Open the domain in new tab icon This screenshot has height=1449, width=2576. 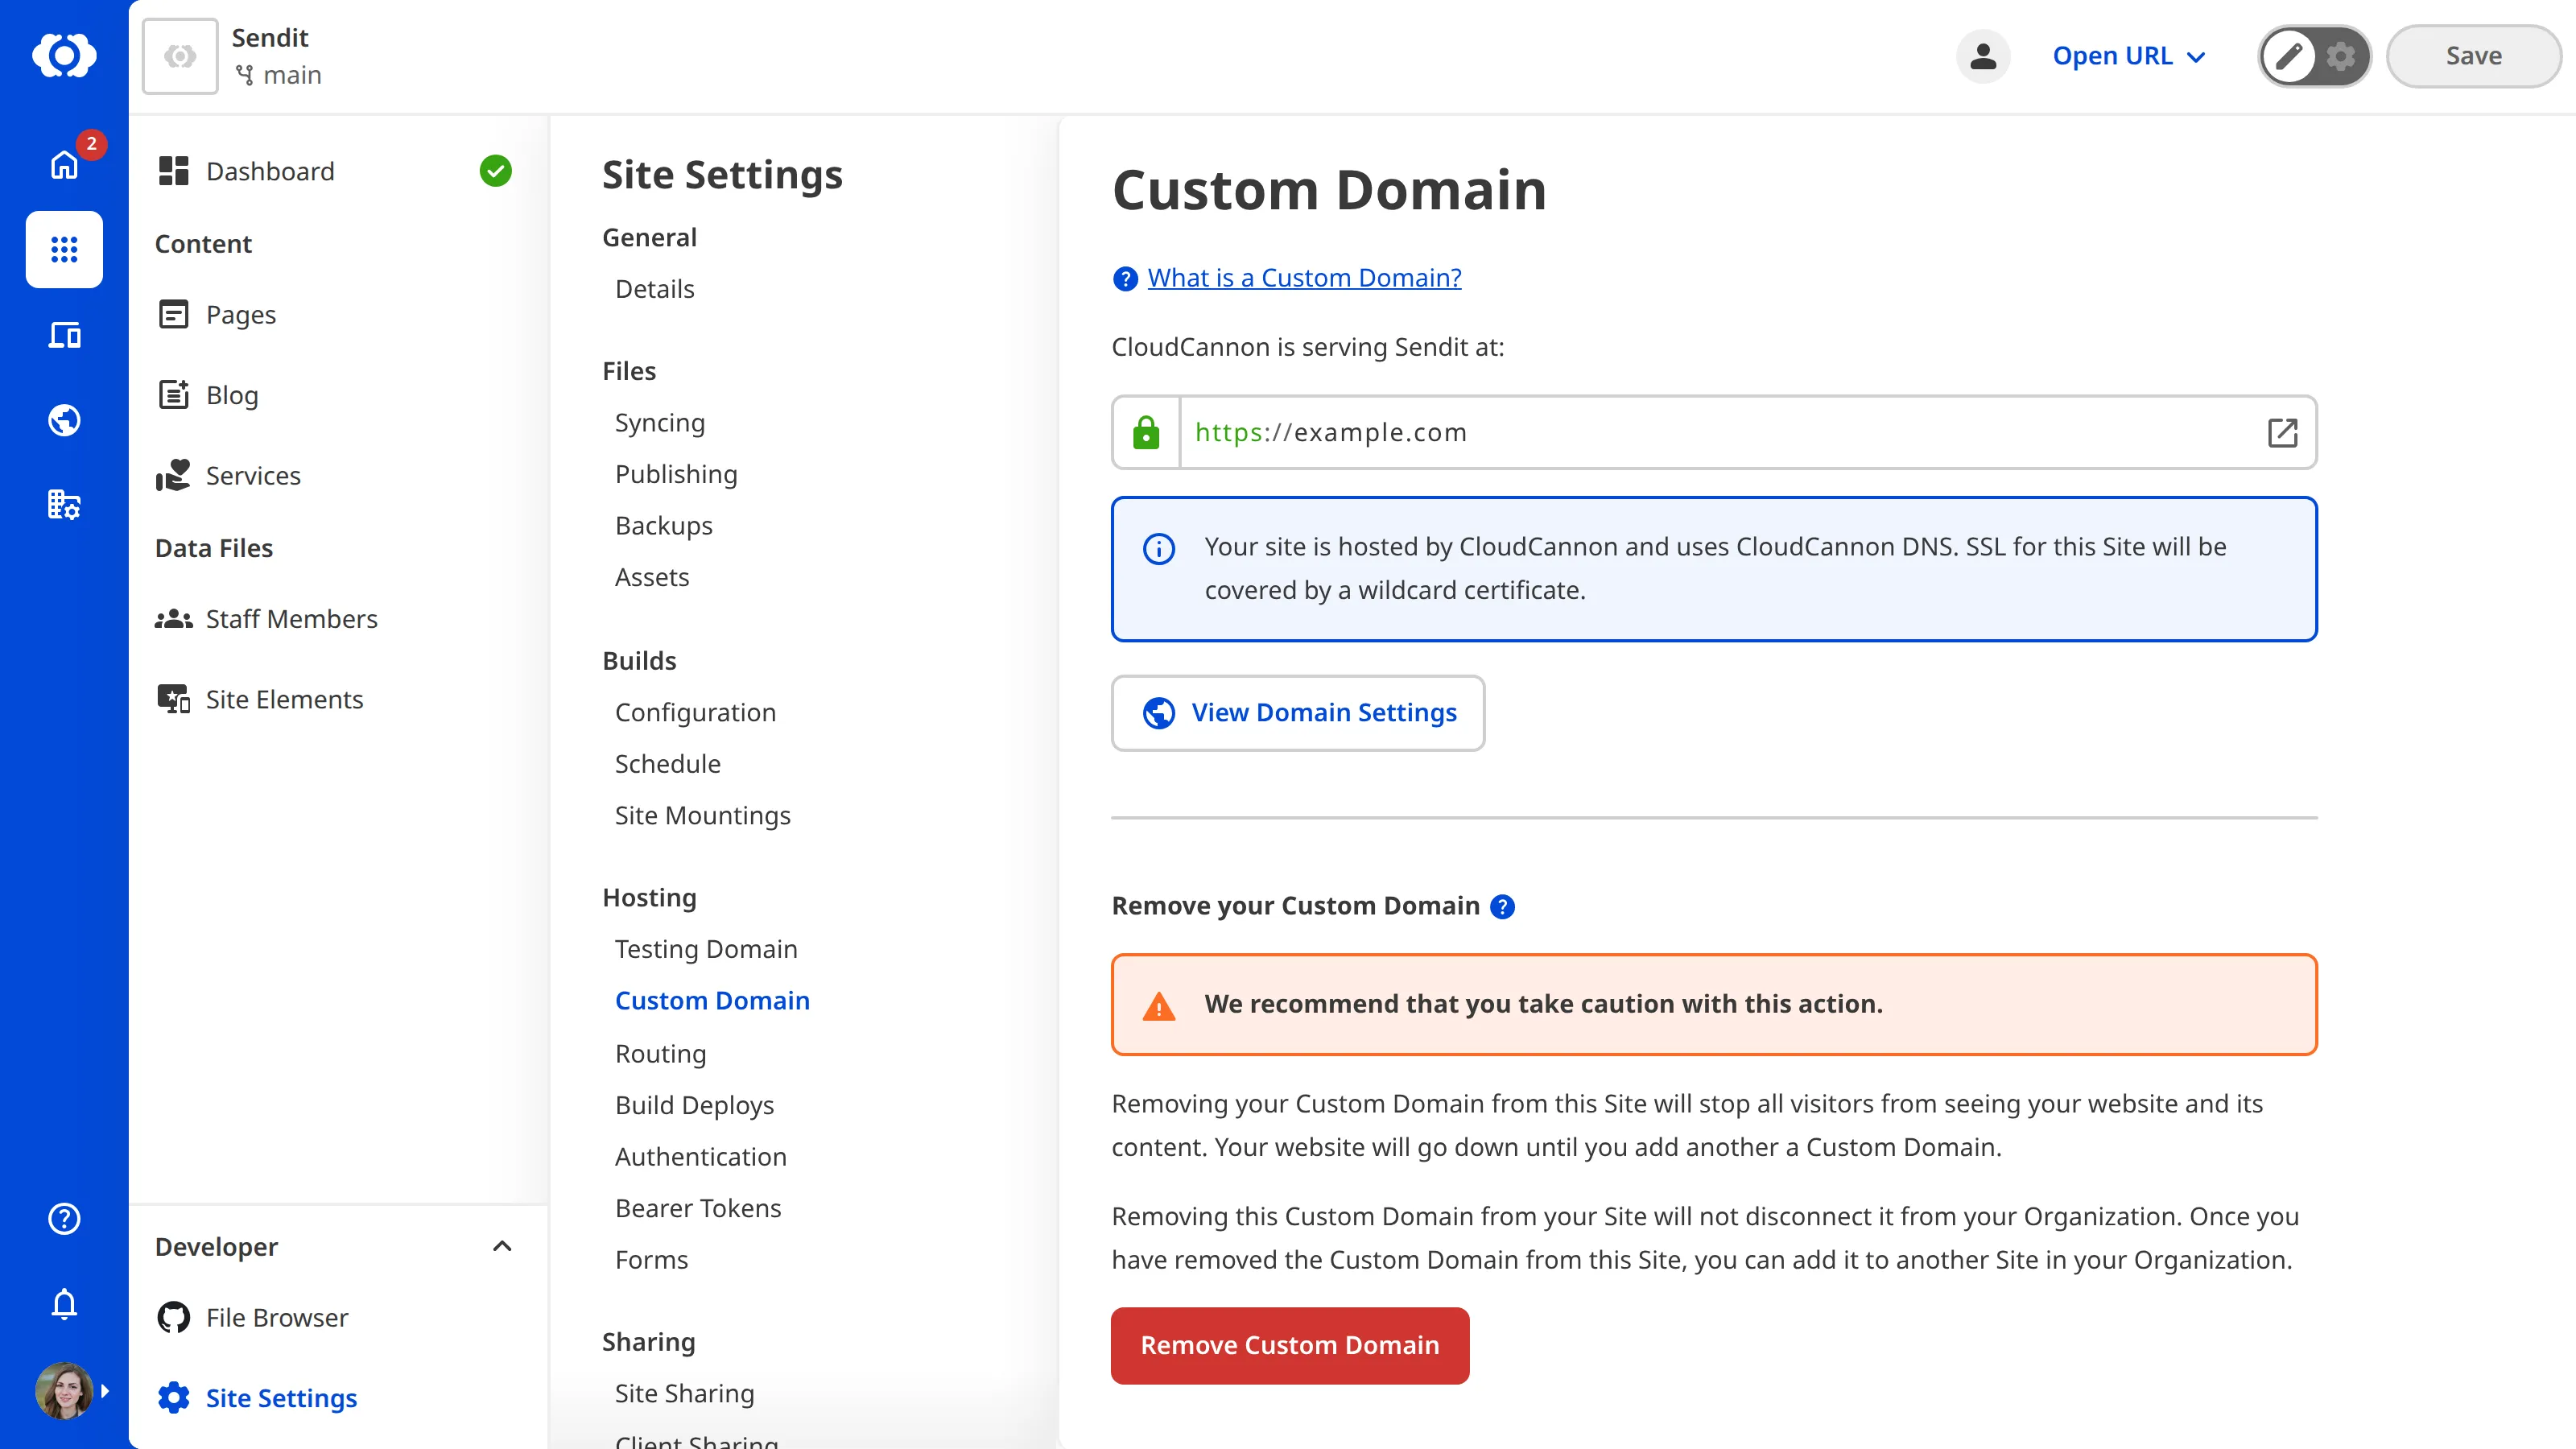coord(2282,433)
